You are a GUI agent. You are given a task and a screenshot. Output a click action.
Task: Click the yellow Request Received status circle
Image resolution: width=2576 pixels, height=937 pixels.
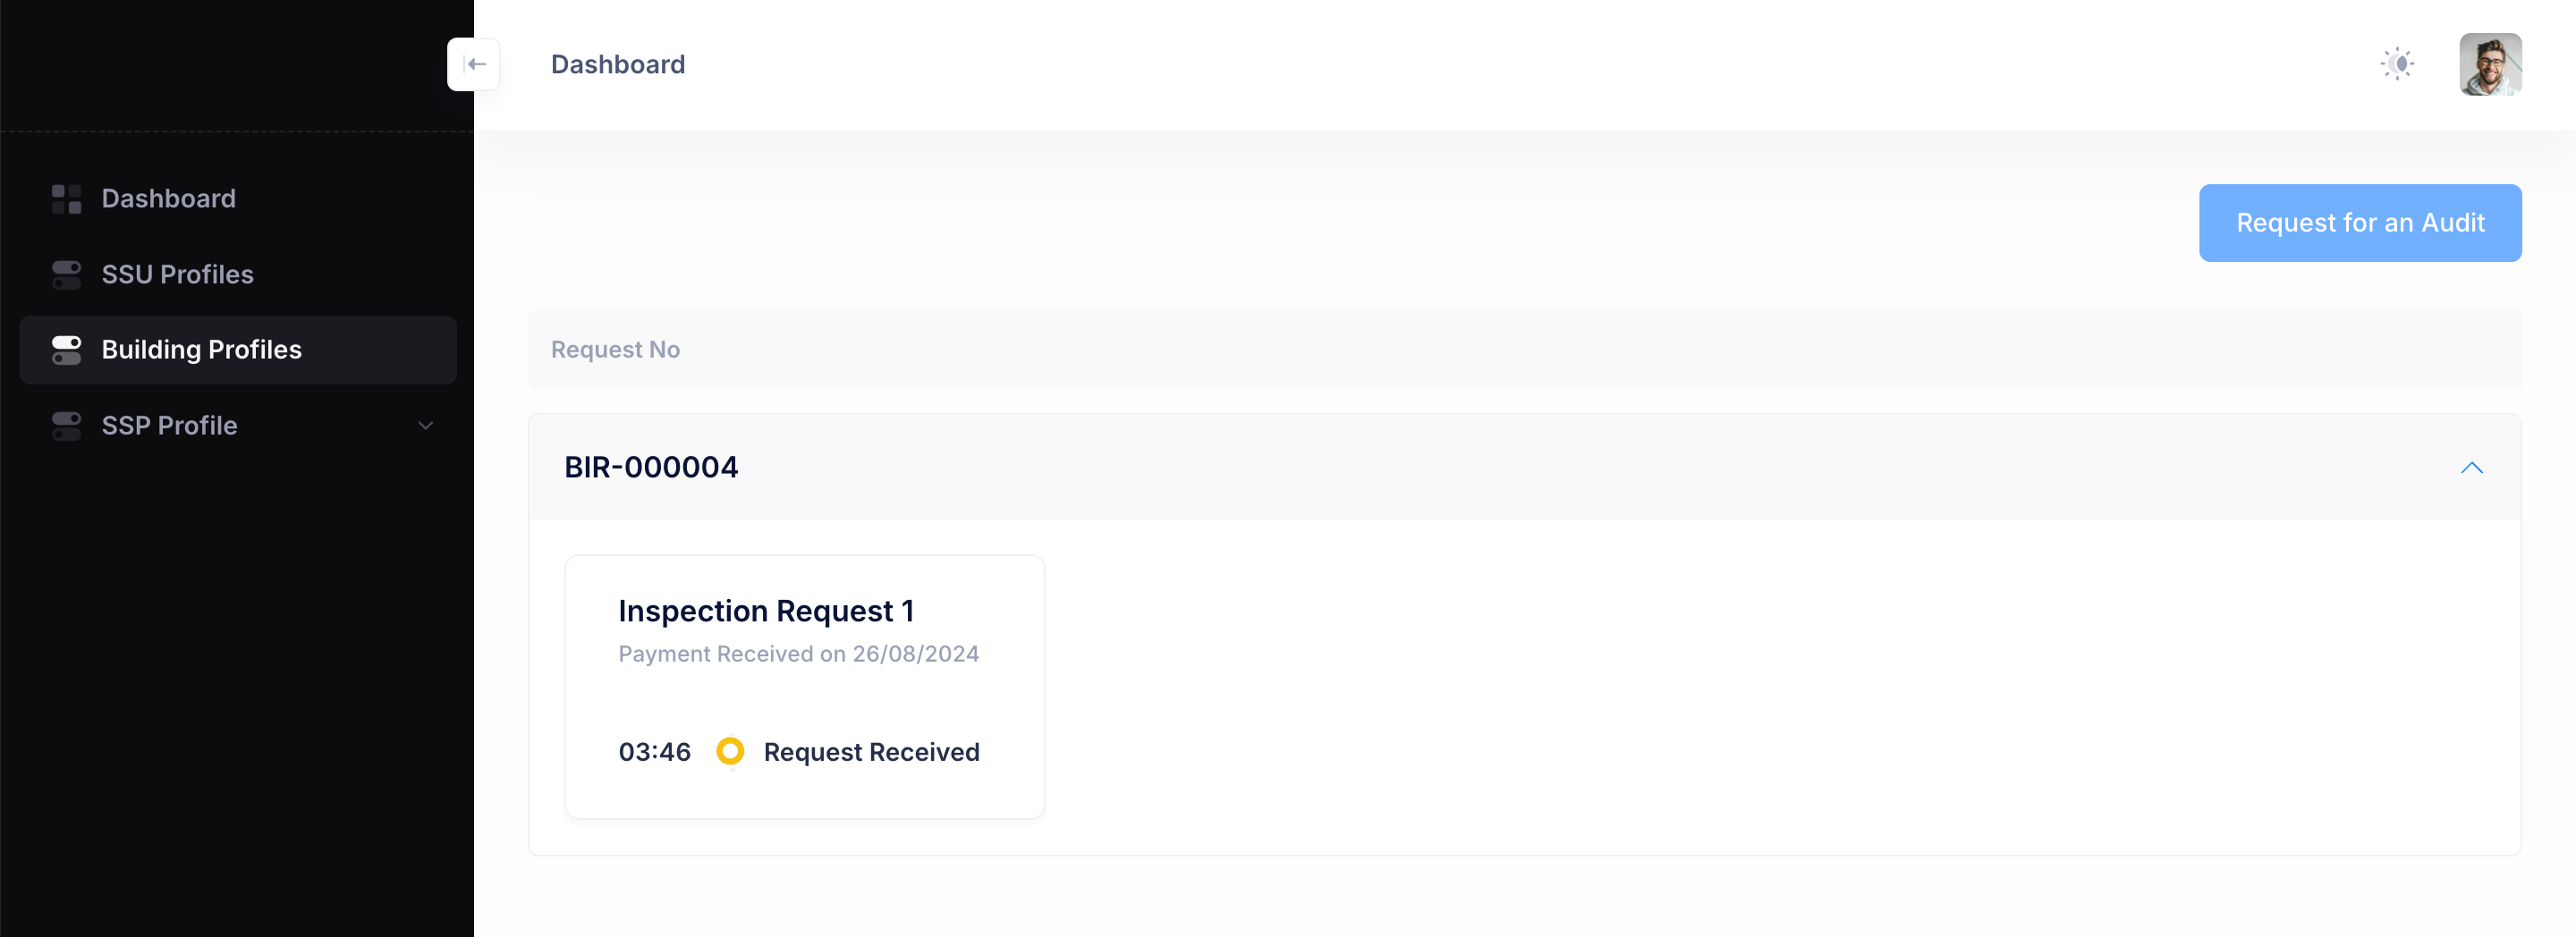pyautogui.click(x=730, y=751)
